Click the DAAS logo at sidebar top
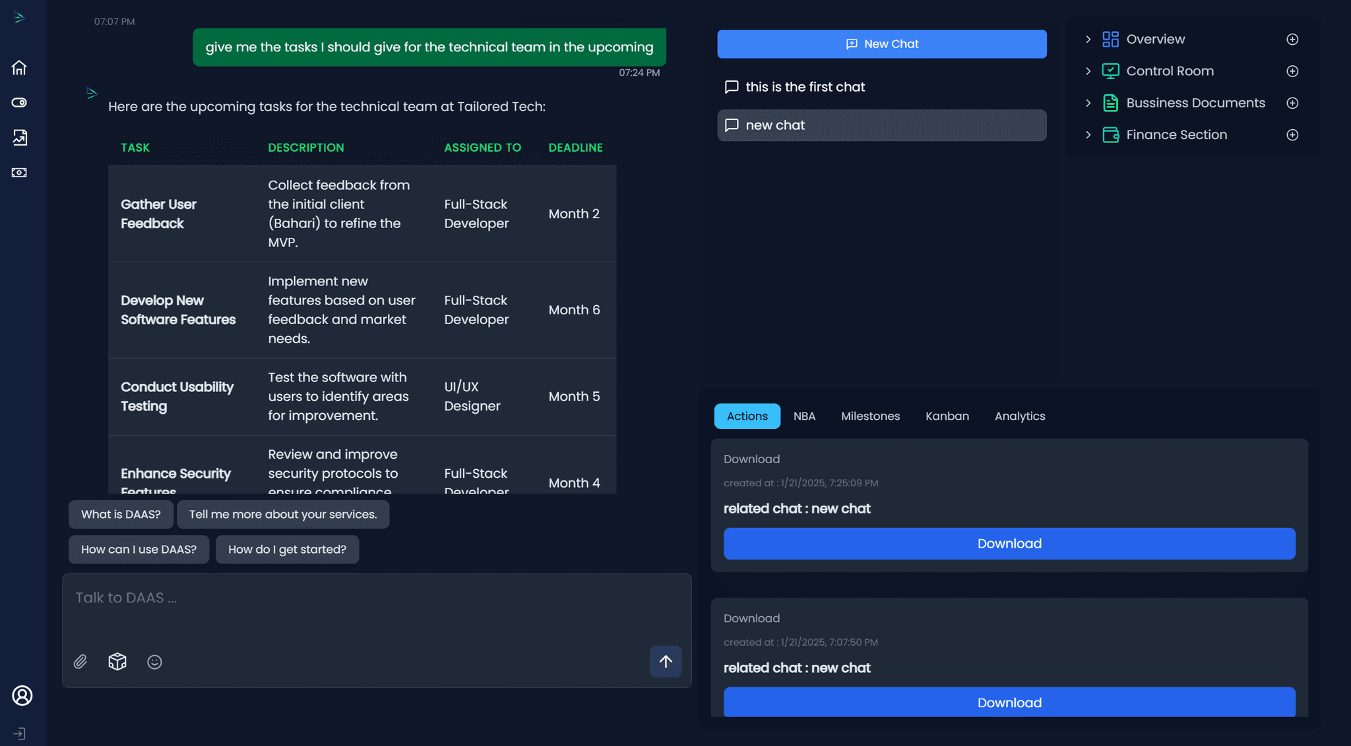 point(19,18)
